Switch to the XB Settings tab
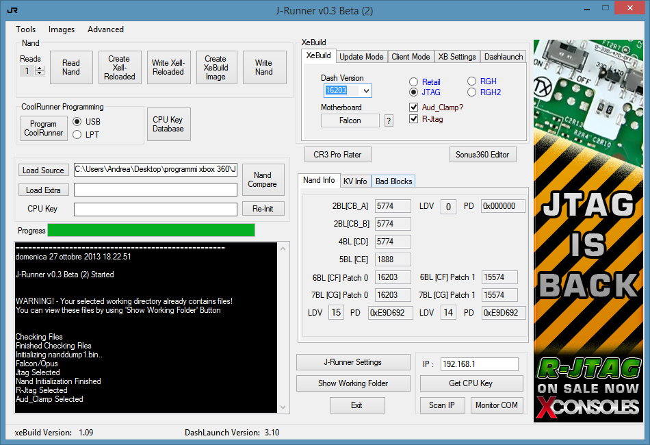 click(457, 56)
